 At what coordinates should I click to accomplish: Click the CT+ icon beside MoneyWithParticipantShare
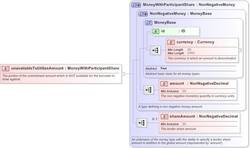[136, 5]
